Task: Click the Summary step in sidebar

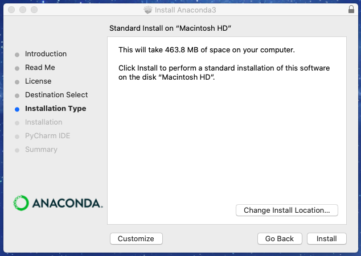Action: (x=41, y=150)
